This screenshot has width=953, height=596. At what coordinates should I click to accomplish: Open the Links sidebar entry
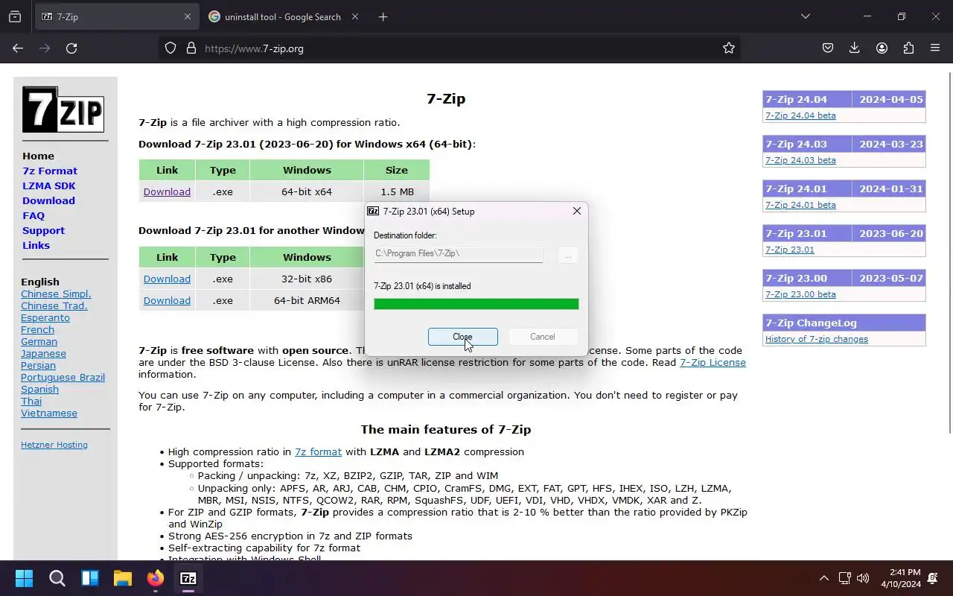click(36, 245)
